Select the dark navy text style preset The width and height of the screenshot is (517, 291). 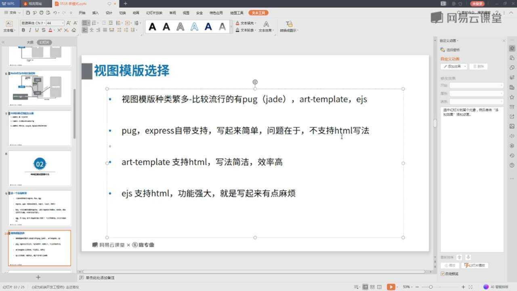click(208, 27)
